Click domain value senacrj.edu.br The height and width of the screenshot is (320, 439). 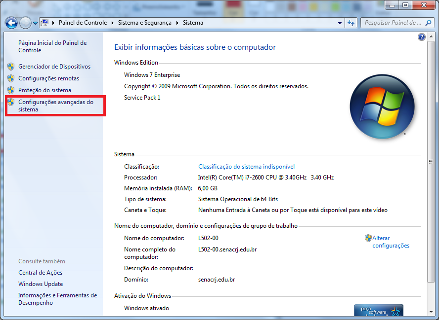click(x=217, y=280)
